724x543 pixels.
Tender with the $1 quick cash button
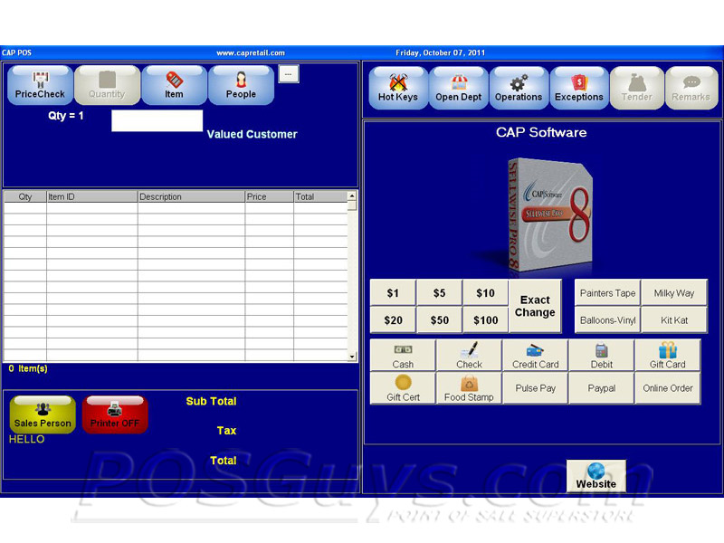pos(393,292)
